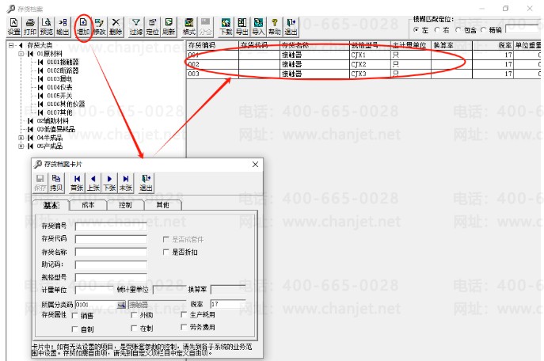Click the fuzzy match search input box
Viewport: 544px width, 361px height.
pyautogui.click(x=523, y=29)
